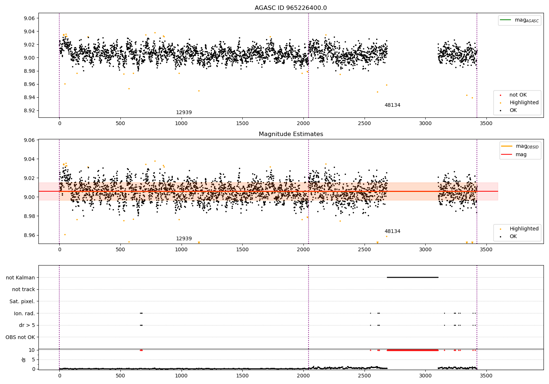Click the green mag AGASC legend line
549x384 pixels.
tap(506, 20)
